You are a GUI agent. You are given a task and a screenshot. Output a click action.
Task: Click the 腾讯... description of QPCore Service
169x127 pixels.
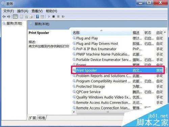tap(137, 92)
